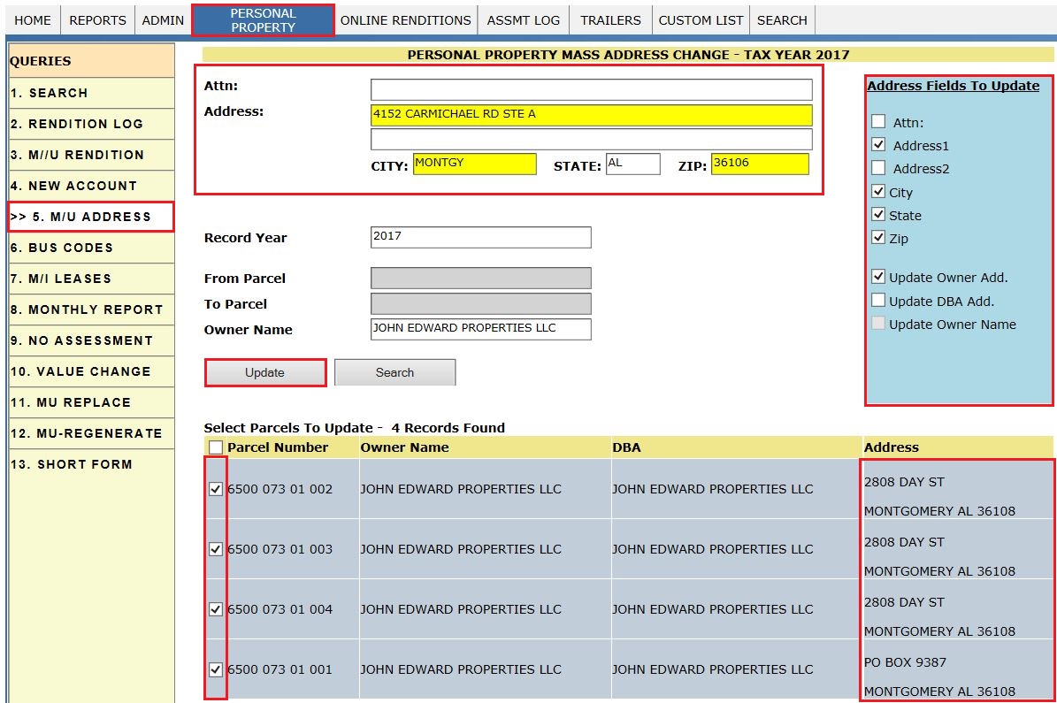Go to 7. M/I LEASES
This screenshot has height=703, width=1057.
pos(92,279)
